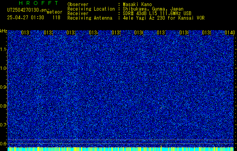237x151 pixels.
Task: Click observer name Masaki Kano
Action: 137,4
